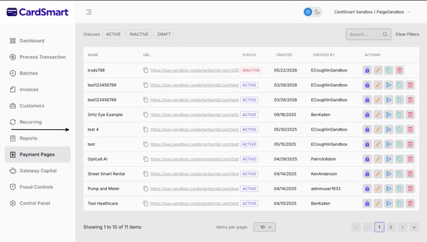Copy URL icon for Ortiz Eye Example

[x=146, y=115]
